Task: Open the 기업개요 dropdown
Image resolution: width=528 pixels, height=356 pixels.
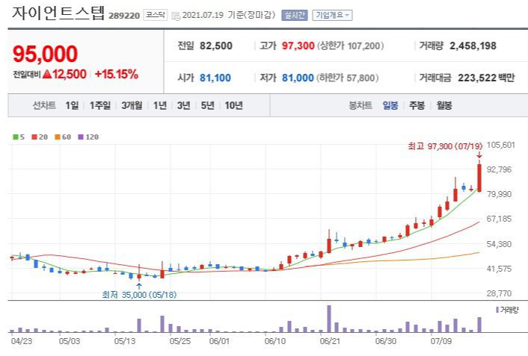Action: (x=332, y=15)
